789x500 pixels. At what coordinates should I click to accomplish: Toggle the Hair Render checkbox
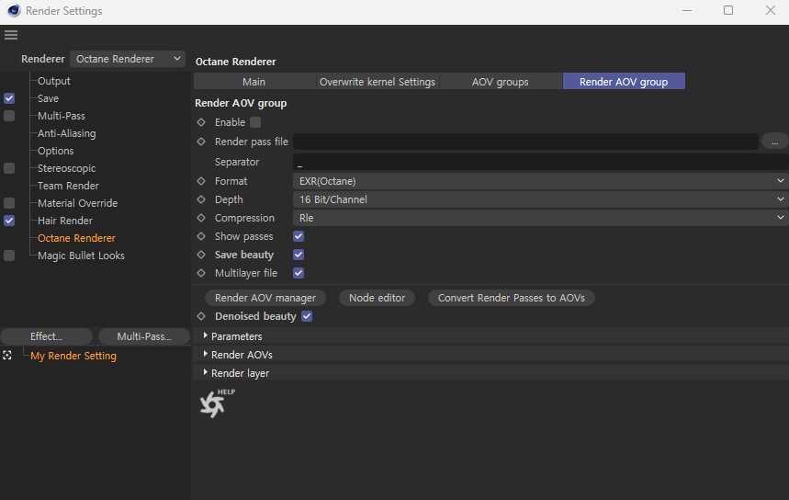[9, 221]
